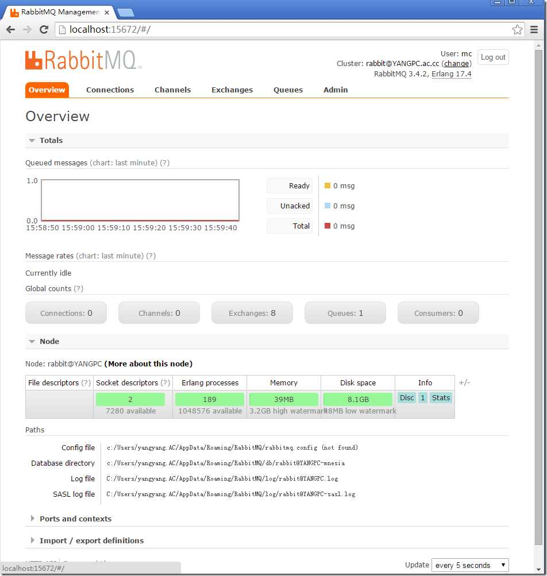Click the page icon in the address bar
This screenshot has width=547, height=576.
[62, 29]
